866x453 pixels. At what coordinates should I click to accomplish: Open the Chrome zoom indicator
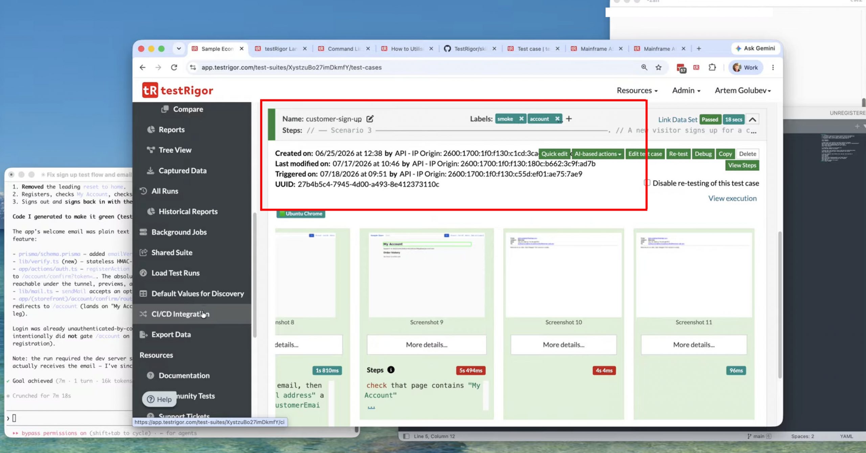point(644,67)
